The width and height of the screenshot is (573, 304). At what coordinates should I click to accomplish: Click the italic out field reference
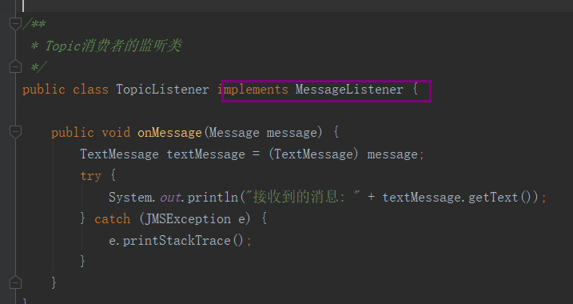[x=170, y=198]
